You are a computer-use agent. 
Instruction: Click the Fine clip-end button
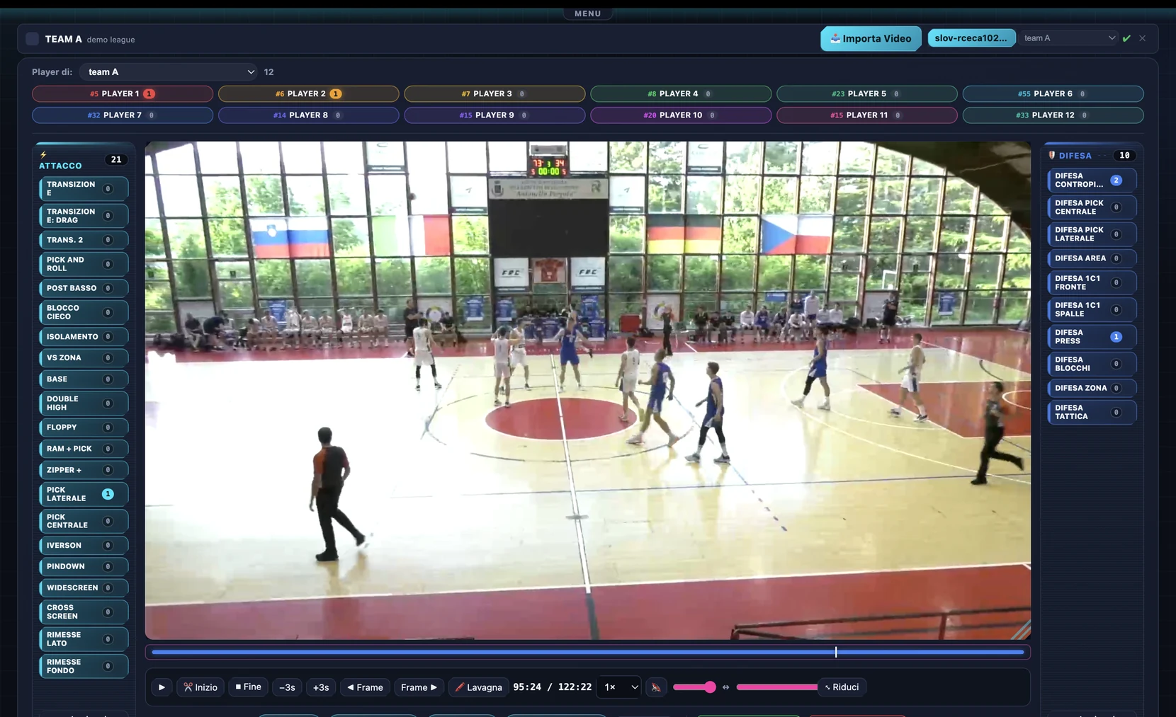coord(248,687)
